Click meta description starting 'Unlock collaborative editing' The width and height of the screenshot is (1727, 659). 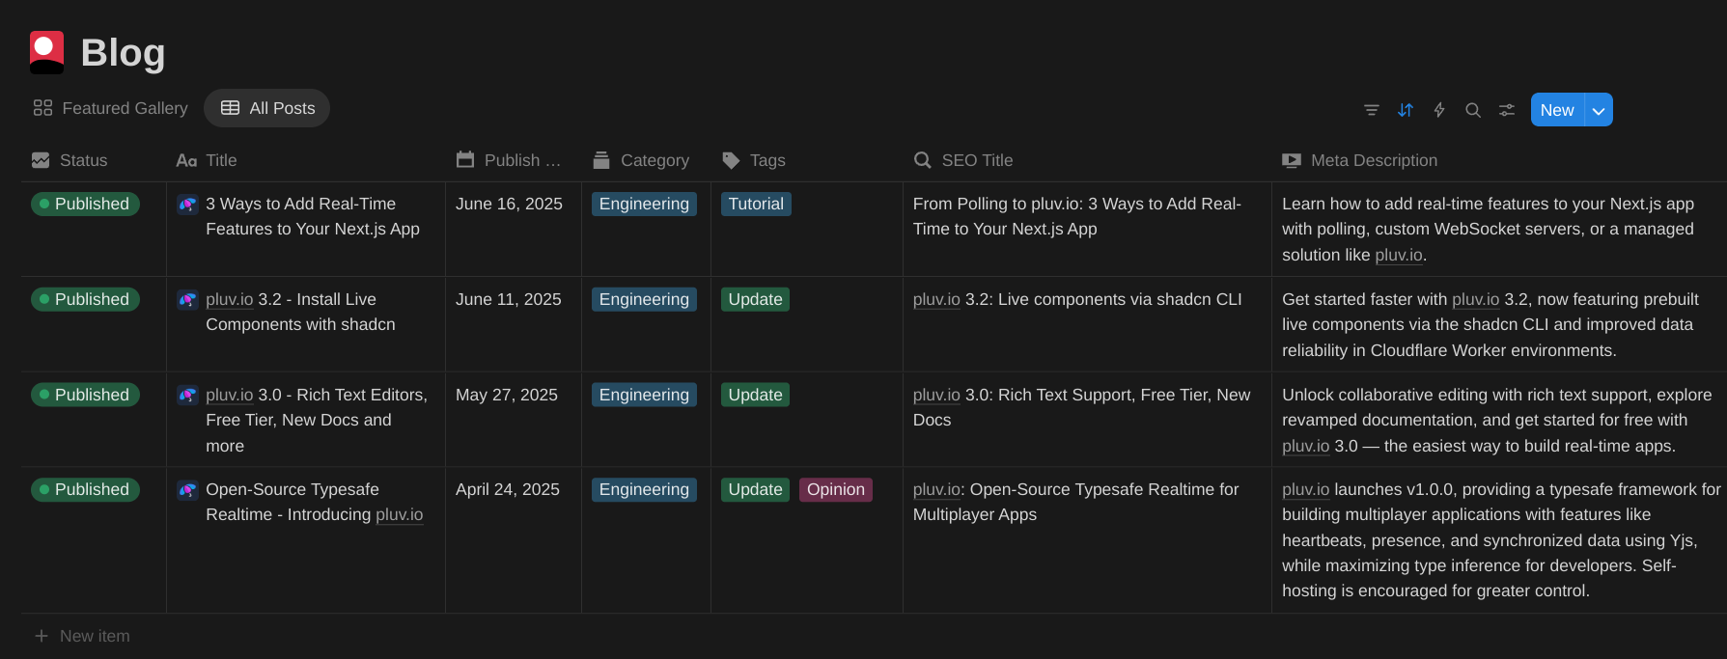(1496, 420)
